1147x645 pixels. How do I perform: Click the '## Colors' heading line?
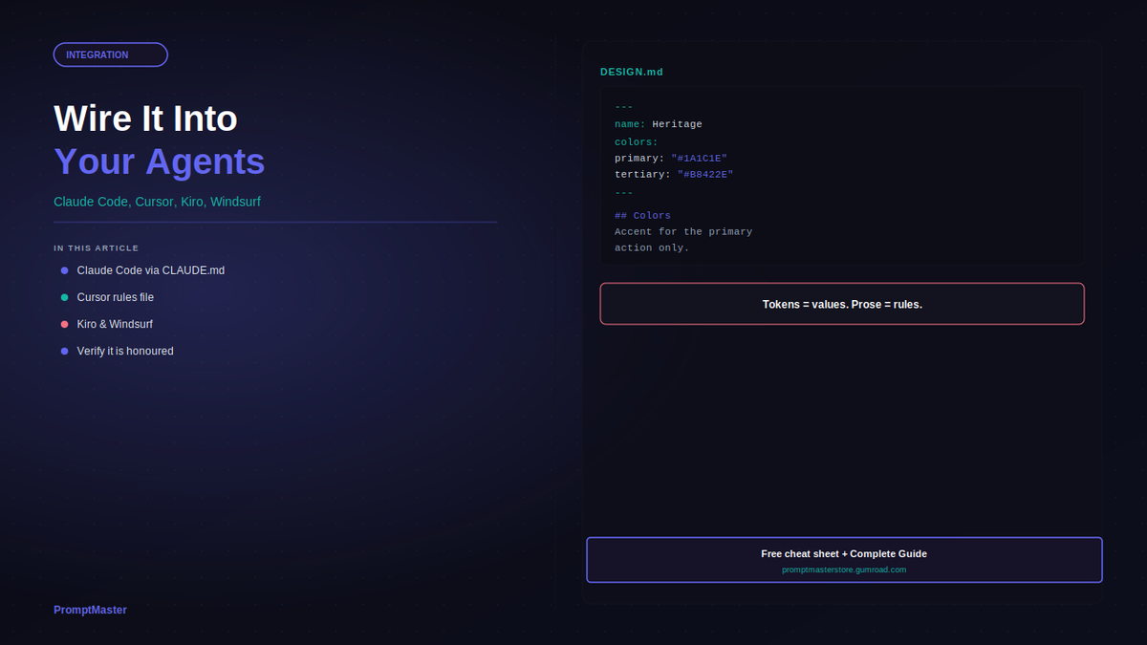coord(642,215)
